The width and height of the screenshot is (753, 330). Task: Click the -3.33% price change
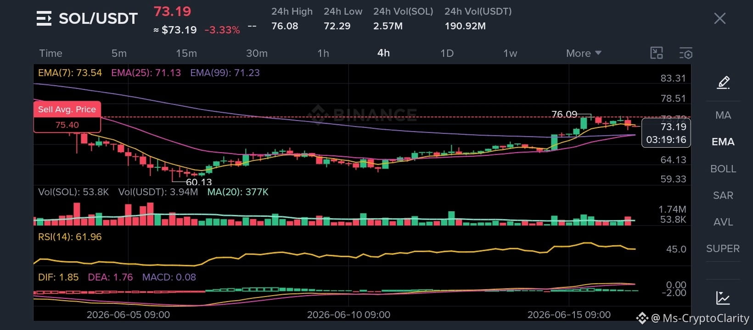222,30
